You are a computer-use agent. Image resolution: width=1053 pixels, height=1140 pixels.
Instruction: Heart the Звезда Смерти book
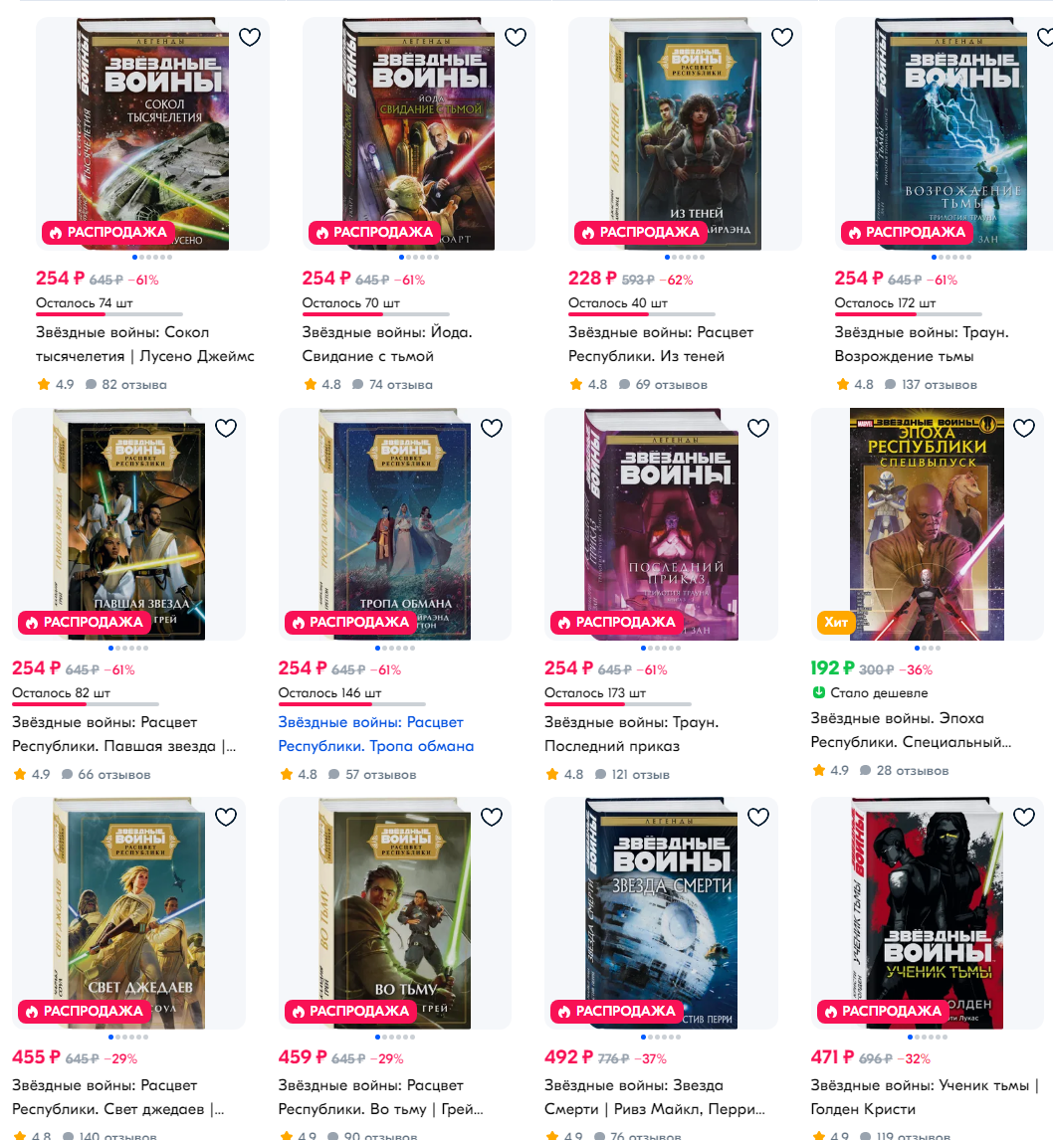(x=757, y=817)
